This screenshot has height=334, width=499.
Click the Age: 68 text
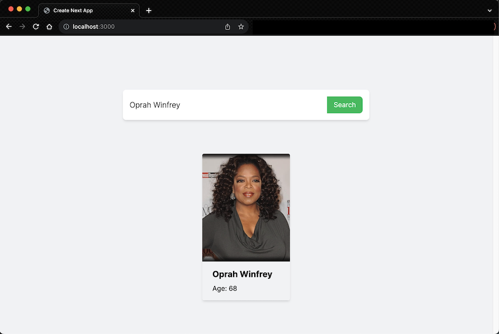point(224,288)
